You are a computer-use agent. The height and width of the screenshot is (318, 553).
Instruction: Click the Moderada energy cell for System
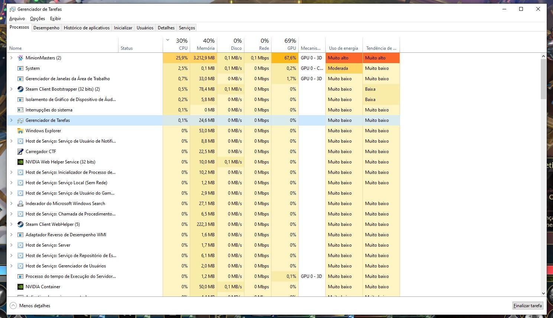(x=344, y=68)
